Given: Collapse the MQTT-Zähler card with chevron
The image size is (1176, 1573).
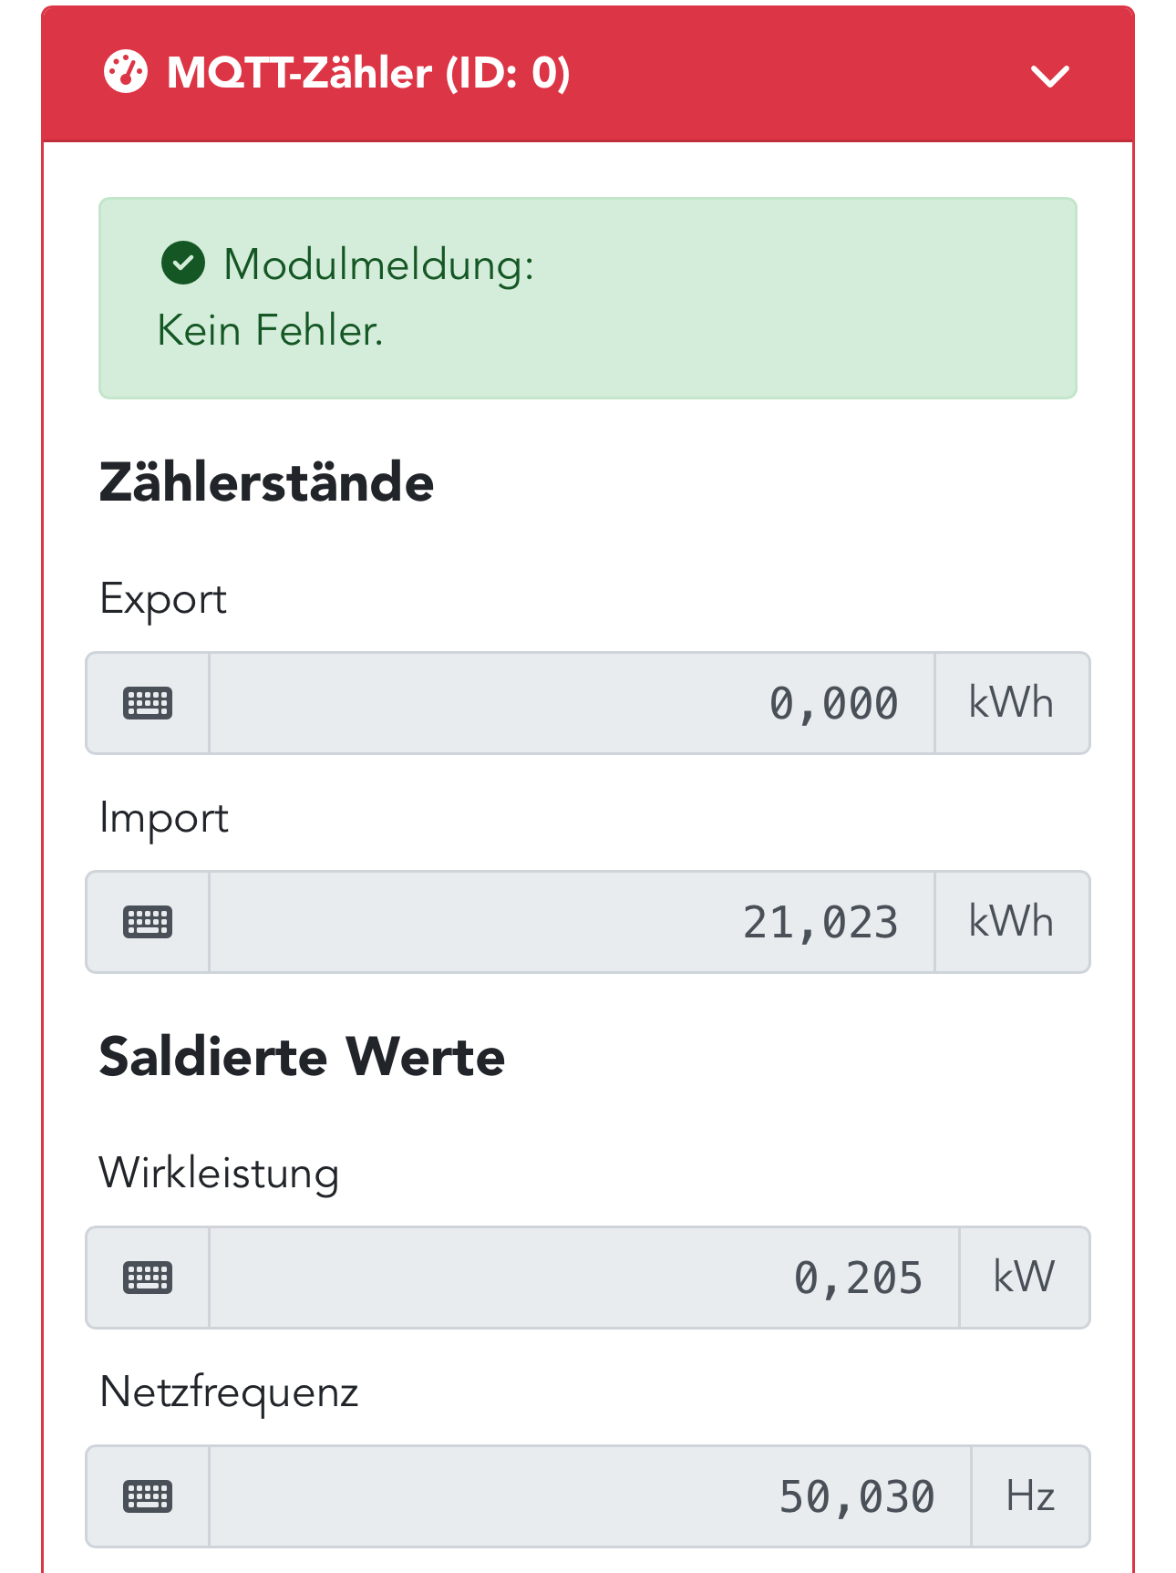Looking at the screenshot, I should tap(1049, 76).
